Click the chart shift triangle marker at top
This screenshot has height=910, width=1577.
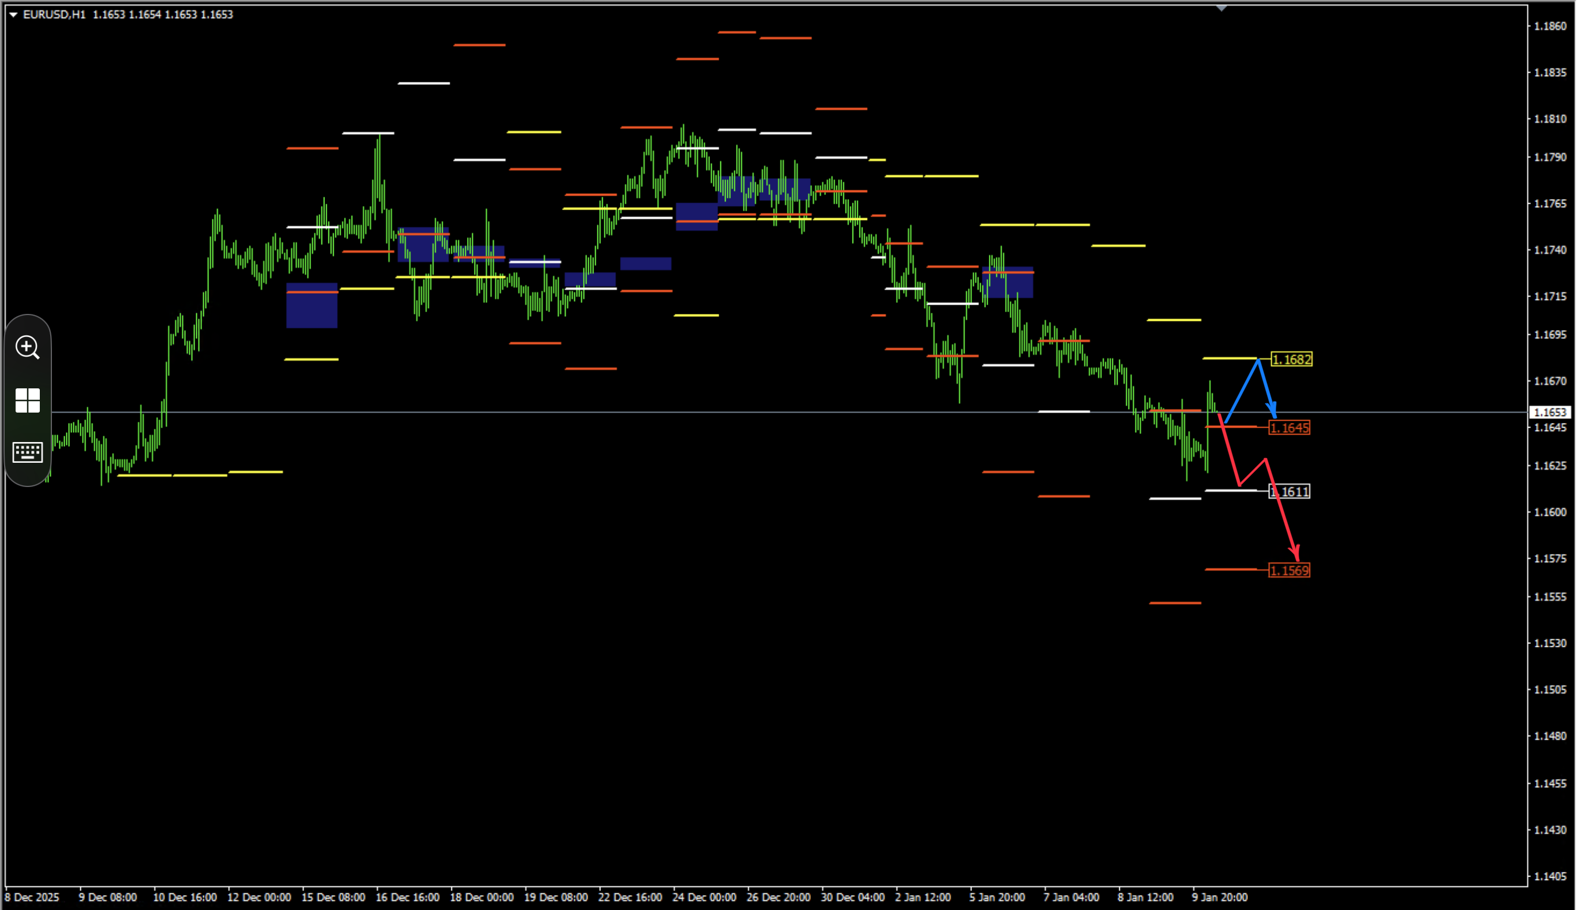click(1222, 8)
